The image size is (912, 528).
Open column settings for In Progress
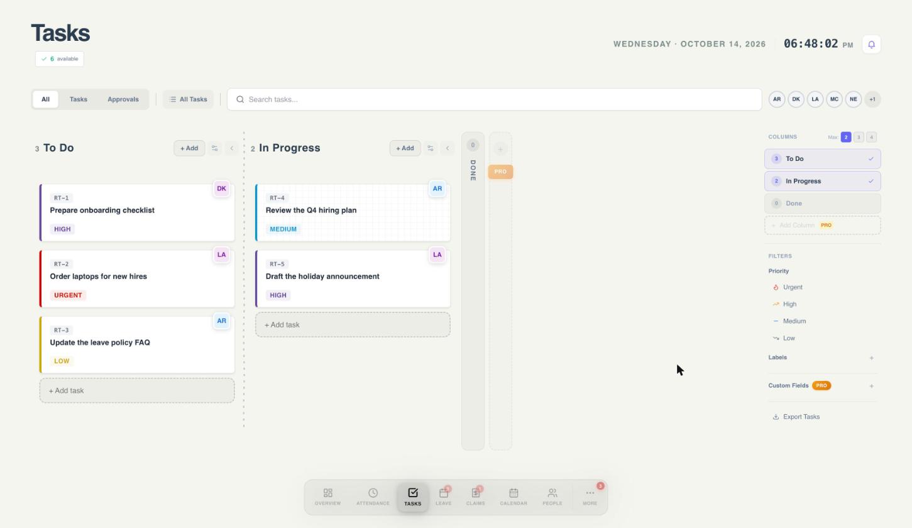[431, 148]
